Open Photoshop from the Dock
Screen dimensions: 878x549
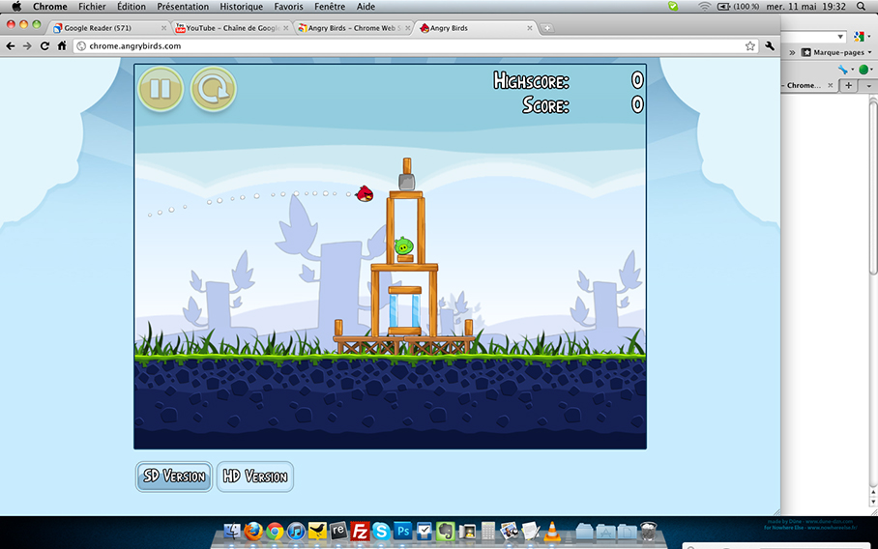click(402, 531)
